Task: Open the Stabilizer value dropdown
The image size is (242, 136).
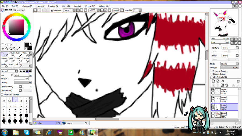Action: tap(140, 10)
